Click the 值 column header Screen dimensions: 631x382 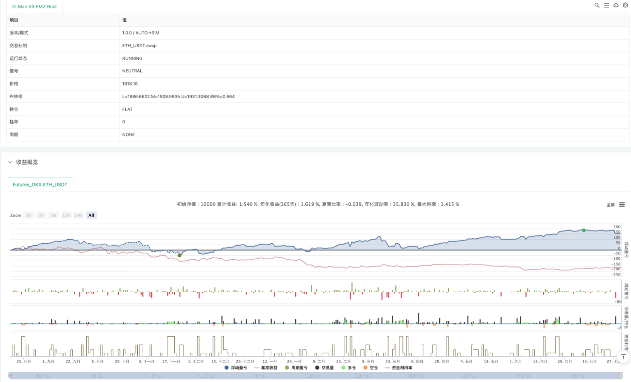124,20
